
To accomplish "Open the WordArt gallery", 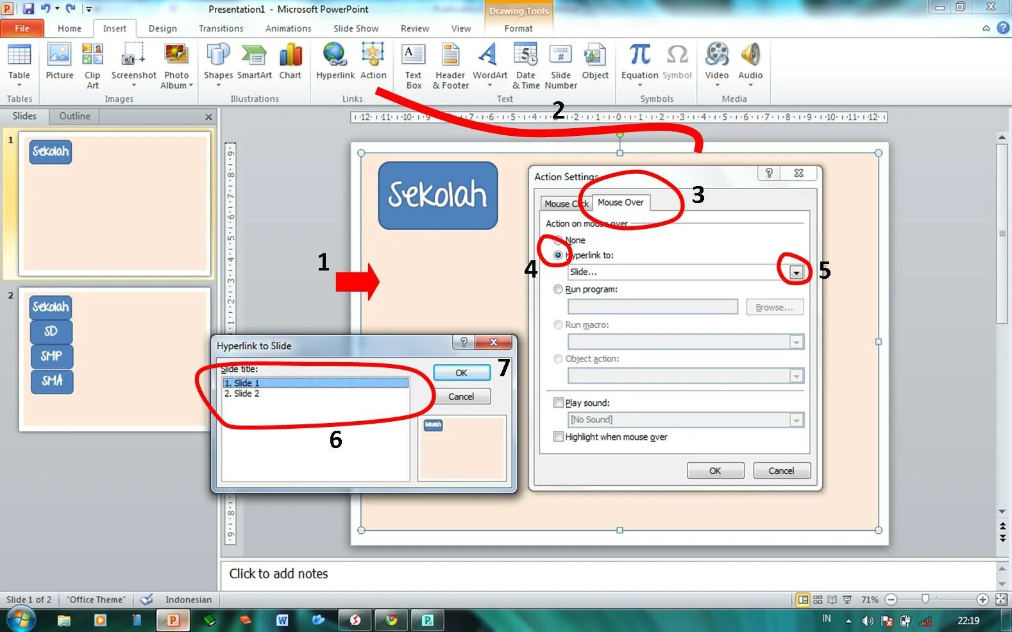I will tap(489, 65).
